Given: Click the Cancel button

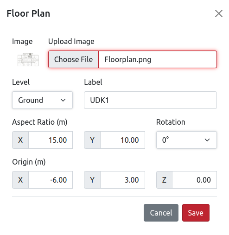Looking at the screenshot, I should click(x=161, y=213).
